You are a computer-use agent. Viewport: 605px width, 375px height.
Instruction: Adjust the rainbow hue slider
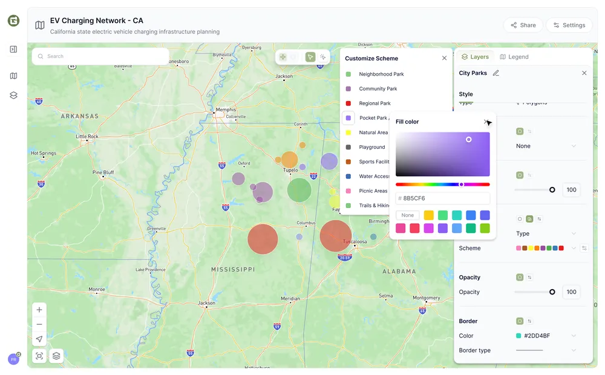point(443,184)
